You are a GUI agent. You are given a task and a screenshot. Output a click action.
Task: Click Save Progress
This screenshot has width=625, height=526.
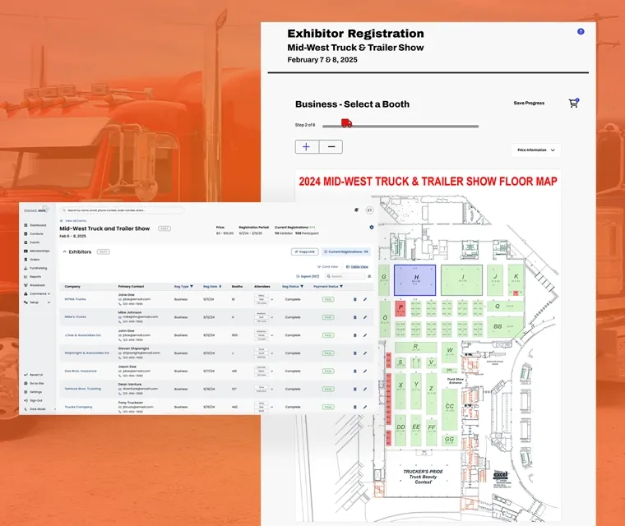point(529,103)
